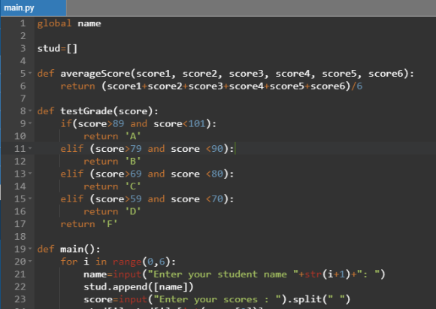The height and width of the screenshot is (309, 436).
Task: Click the 'stud=[]' statement
Action: click(x=57, y=48)
